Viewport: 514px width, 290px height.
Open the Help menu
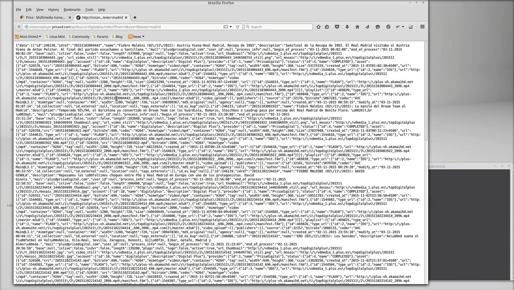pyautogui.click(x=102, y=10)
